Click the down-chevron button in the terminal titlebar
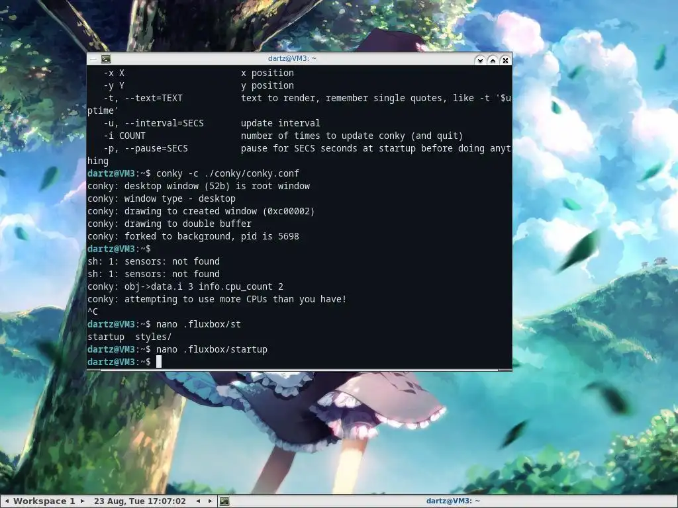The image size is (678, 508). pos(479,60)
